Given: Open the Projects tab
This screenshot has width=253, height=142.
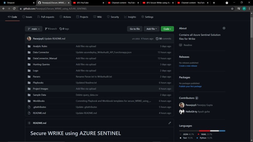Looking at the screenshot, I should (82, 17).
